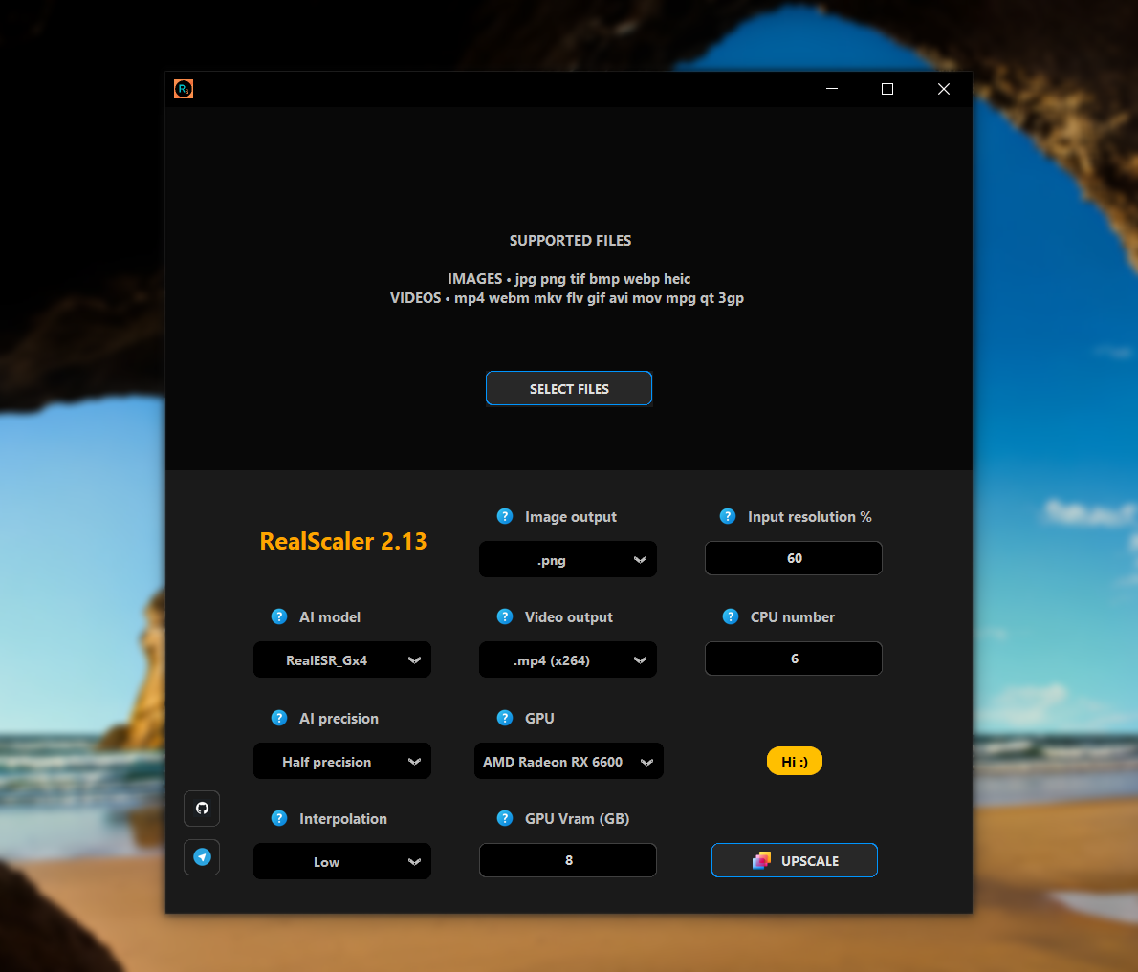Click the help icon next to Image output

(x=504, y=516)
